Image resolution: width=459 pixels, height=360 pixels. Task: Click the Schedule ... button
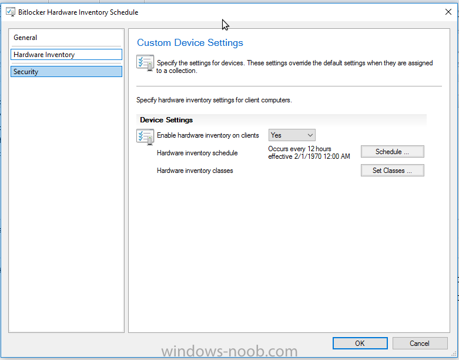(392, 151)
